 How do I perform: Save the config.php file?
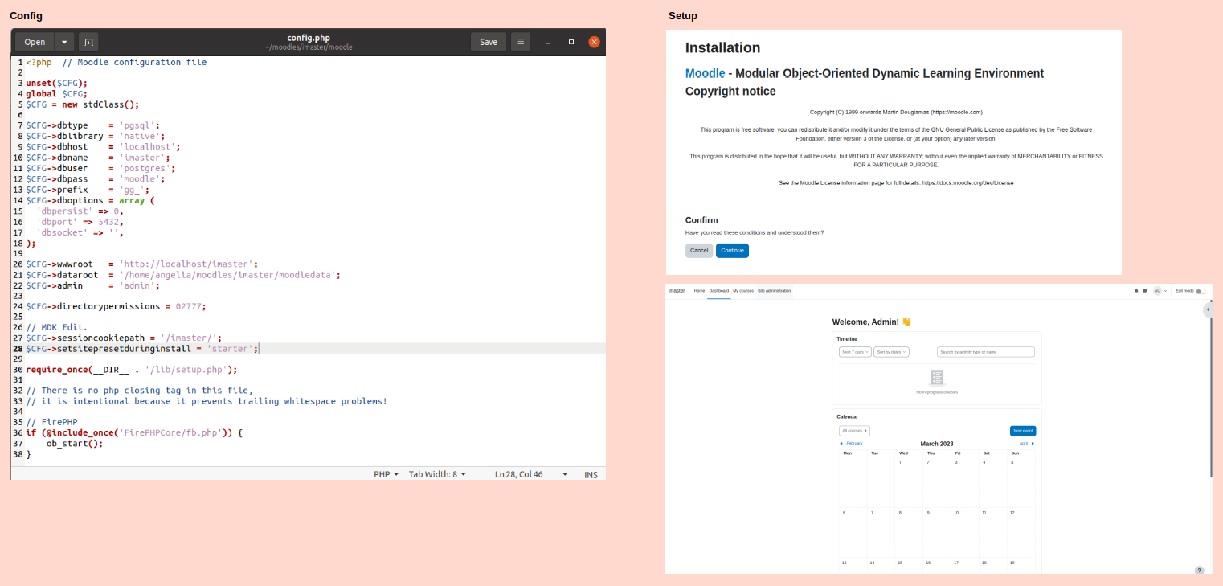pos(489,42)
